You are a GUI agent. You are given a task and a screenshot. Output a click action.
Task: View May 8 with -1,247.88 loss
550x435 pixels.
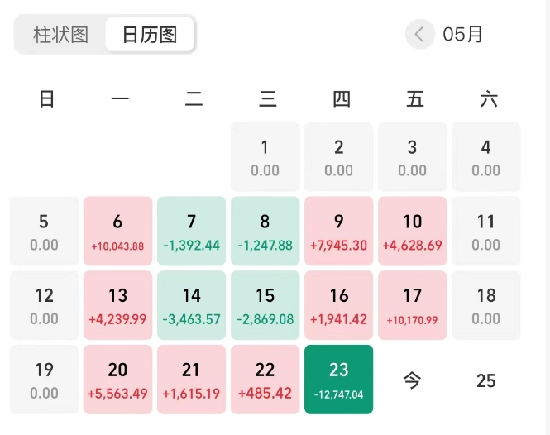tap(265, 231)
